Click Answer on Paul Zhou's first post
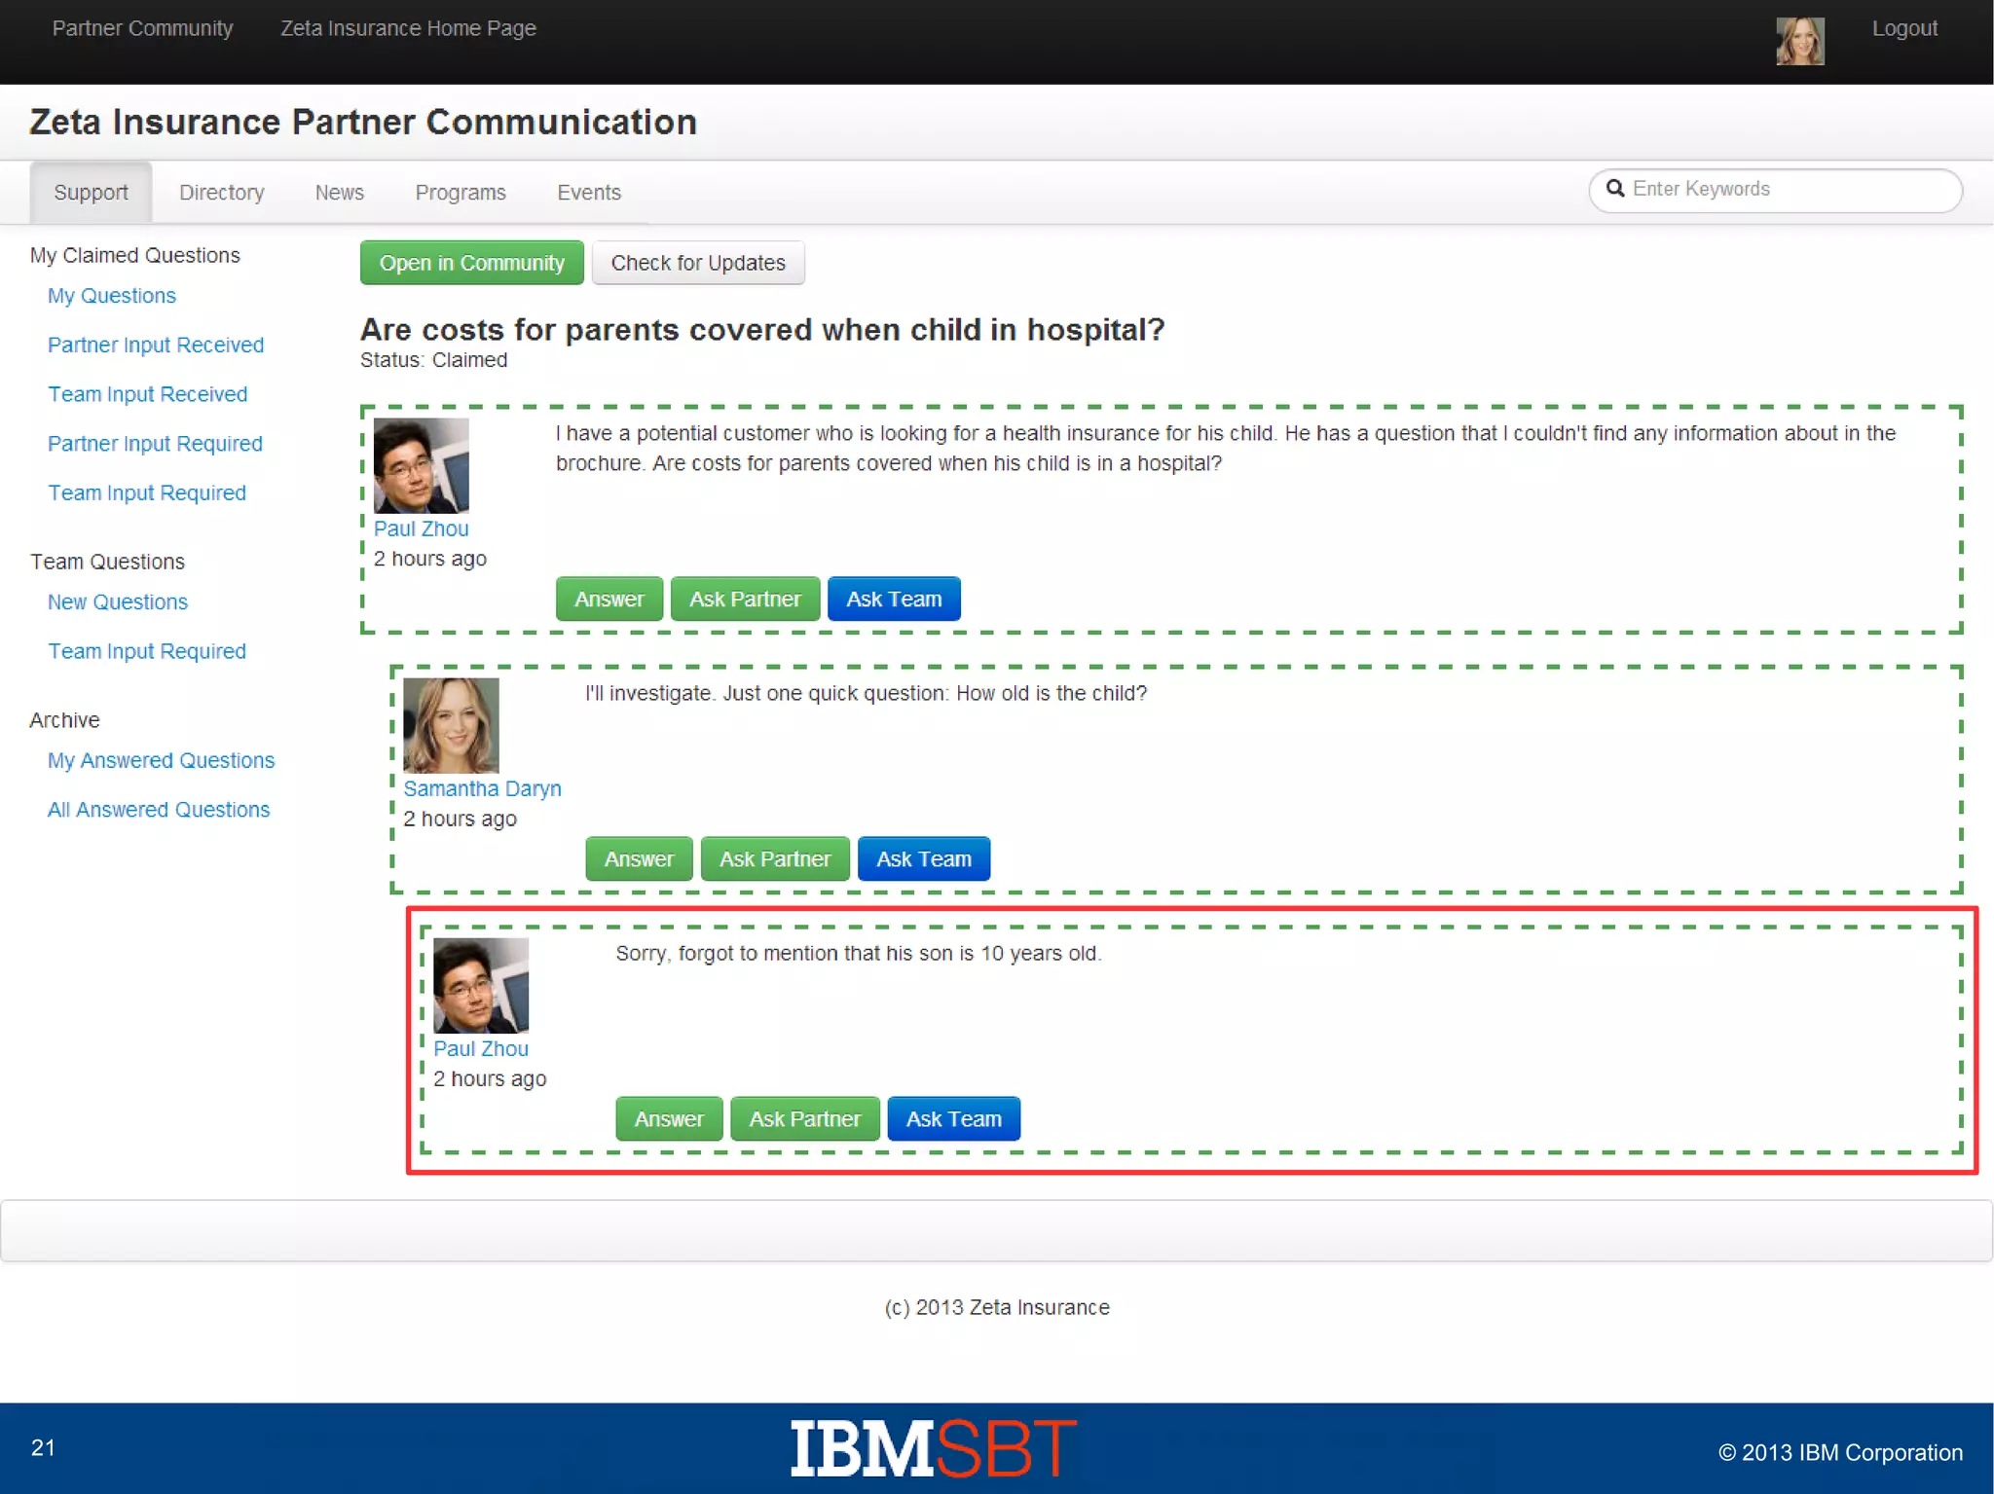The image size is (1994, 1494). tap(609, 599)
